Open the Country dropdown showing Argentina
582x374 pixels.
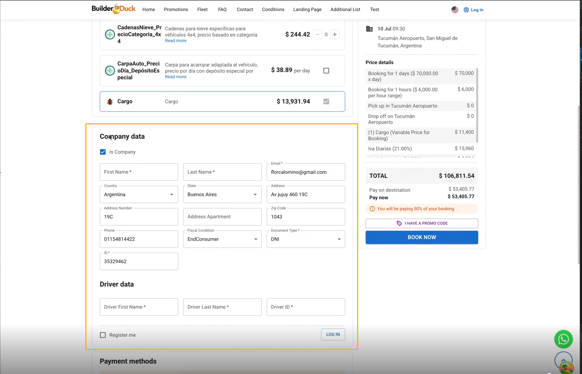pyautogui.click(x=139, y=195)
